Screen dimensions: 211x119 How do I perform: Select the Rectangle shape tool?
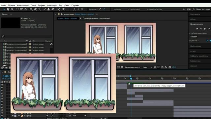point(31,9)
